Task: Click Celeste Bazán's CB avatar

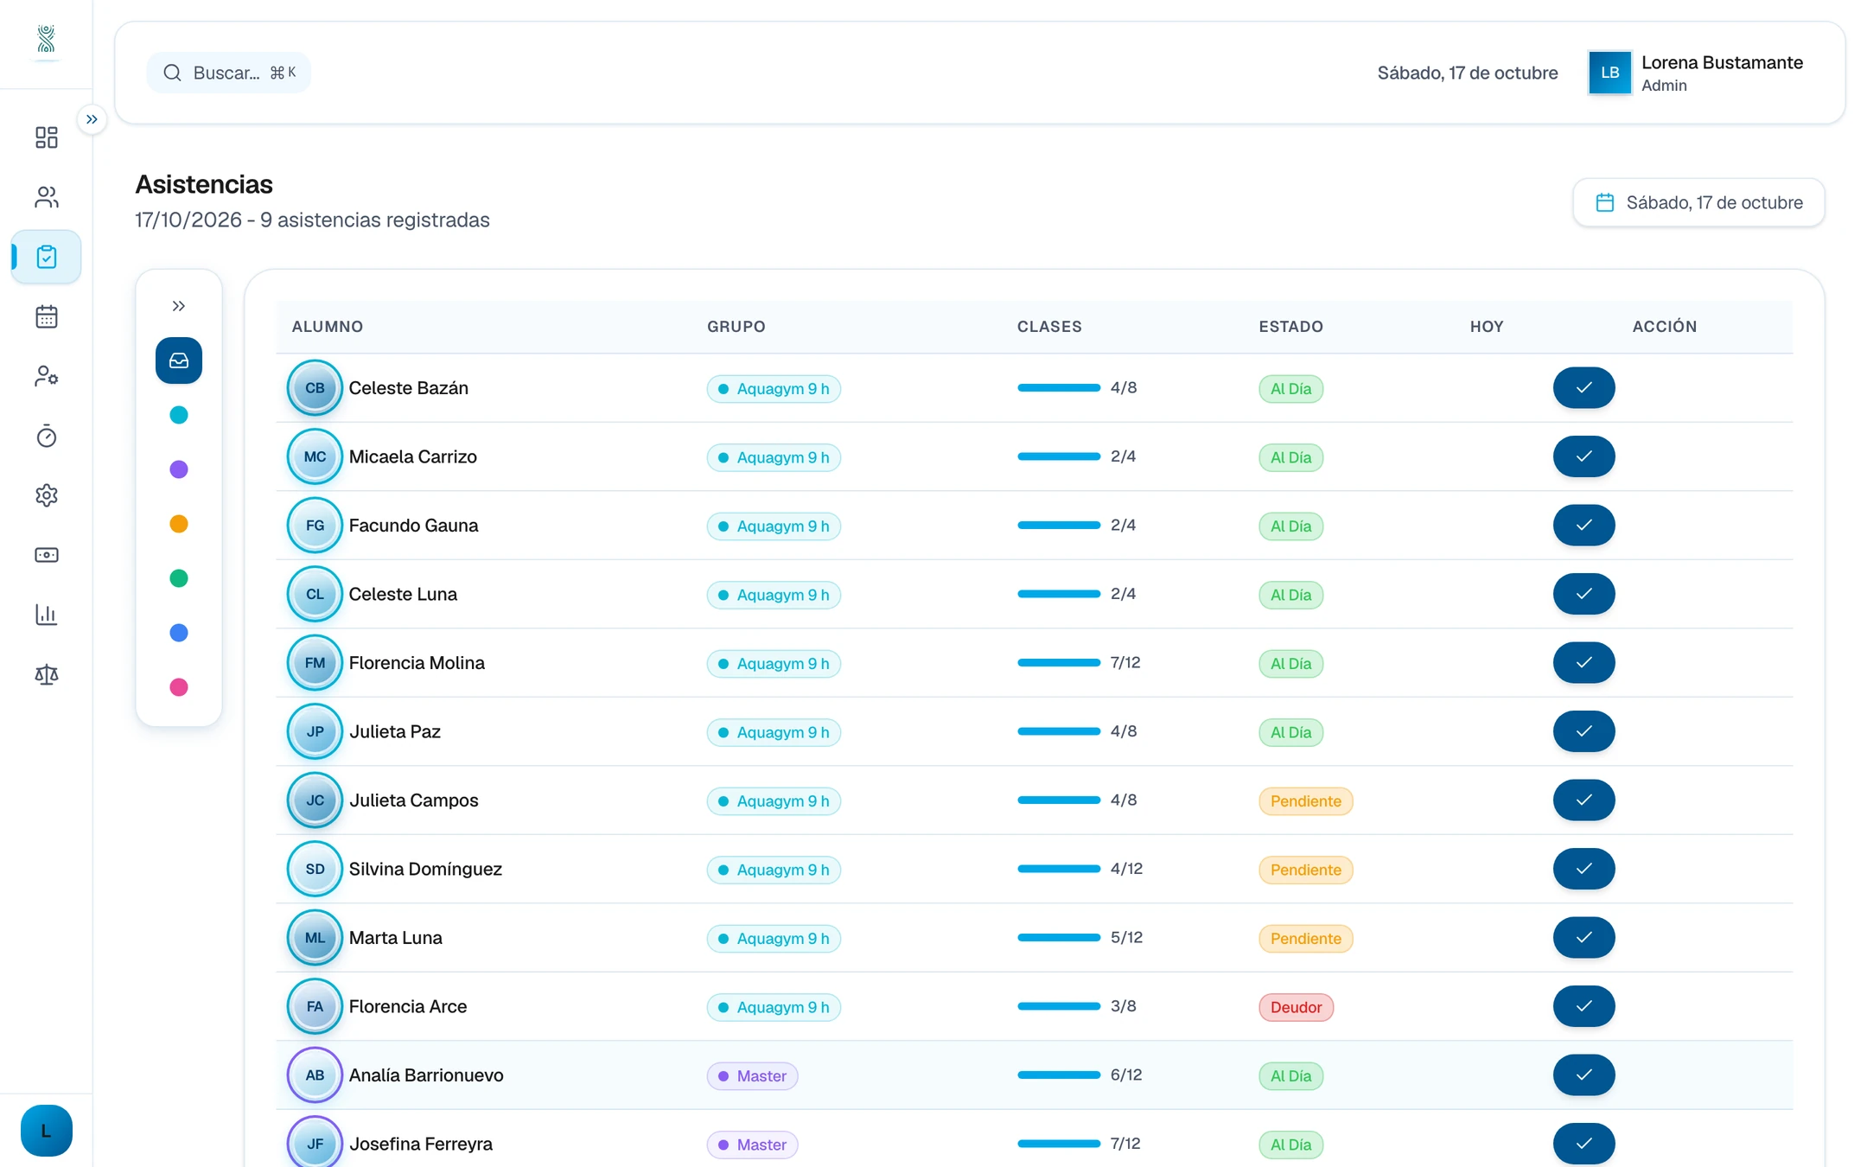Action: (315, 388)
